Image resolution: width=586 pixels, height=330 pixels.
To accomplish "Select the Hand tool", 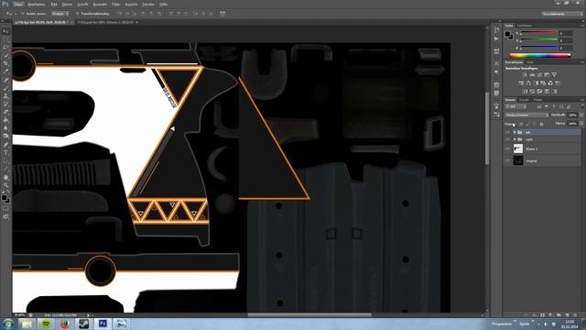I will click(5, 177).
